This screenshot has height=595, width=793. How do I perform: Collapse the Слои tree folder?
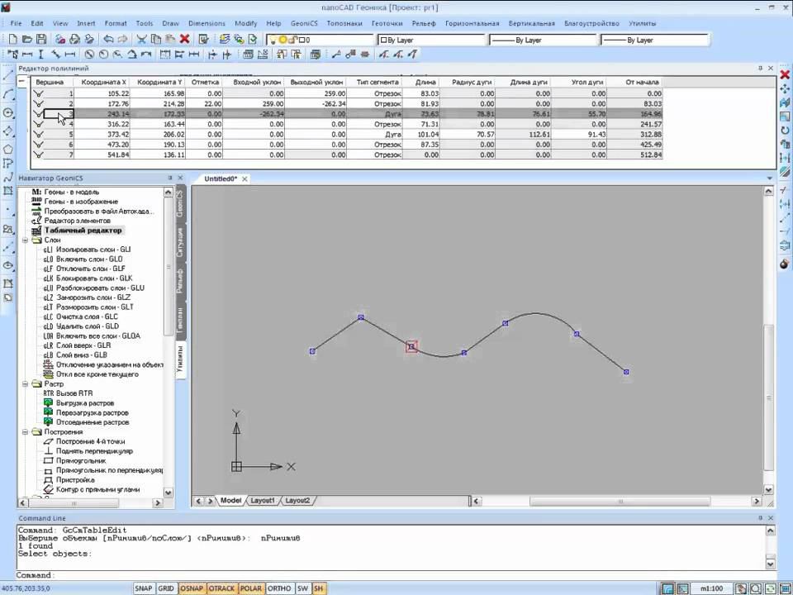click(25, 240)
